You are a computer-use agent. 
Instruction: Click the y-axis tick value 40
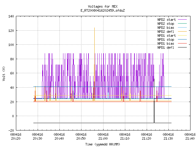click(12, 88)
